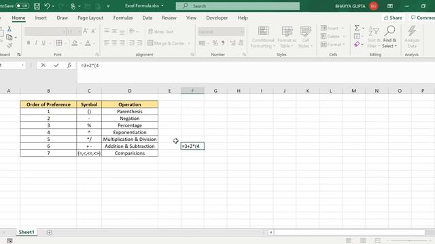Click into the Search box
The width and height of the screenshot is (435, 244).
point(238,6)
